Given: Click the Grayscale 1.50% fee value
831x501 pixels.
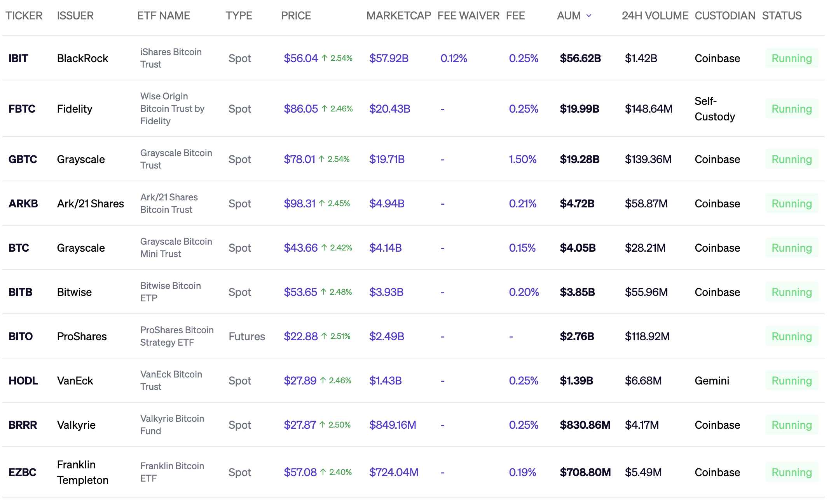Looking at the screenshot, I should [x=522, y=159].
